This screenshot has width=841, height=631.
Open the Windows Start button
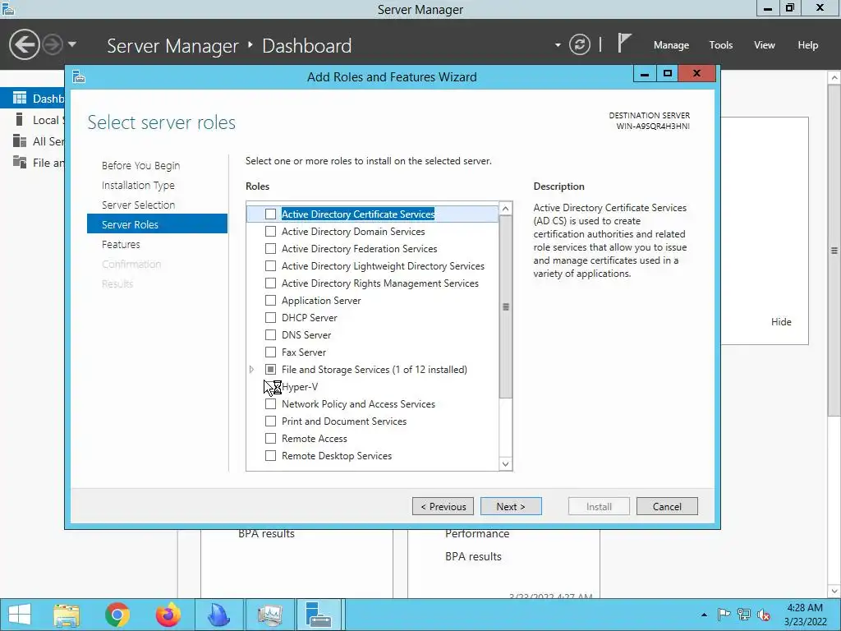20,615
